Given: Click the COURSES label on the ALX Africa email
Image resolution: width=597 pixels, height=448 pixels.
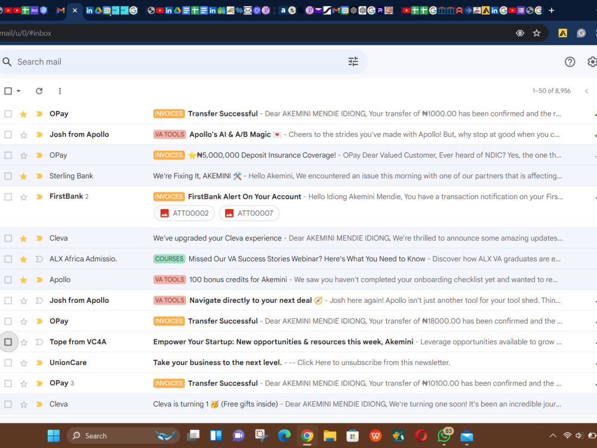Looking at the screenshot, I should [x=169, y=259].
